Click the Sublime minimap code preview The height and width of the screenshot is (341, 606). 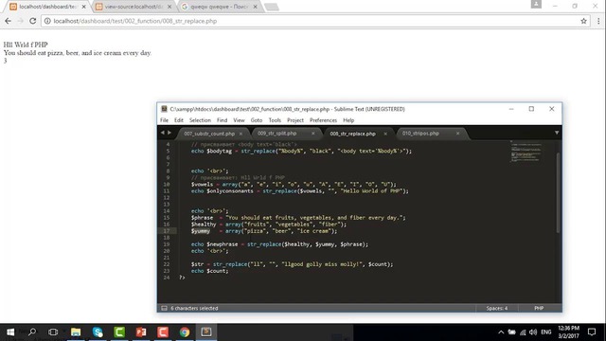(526, 152)
